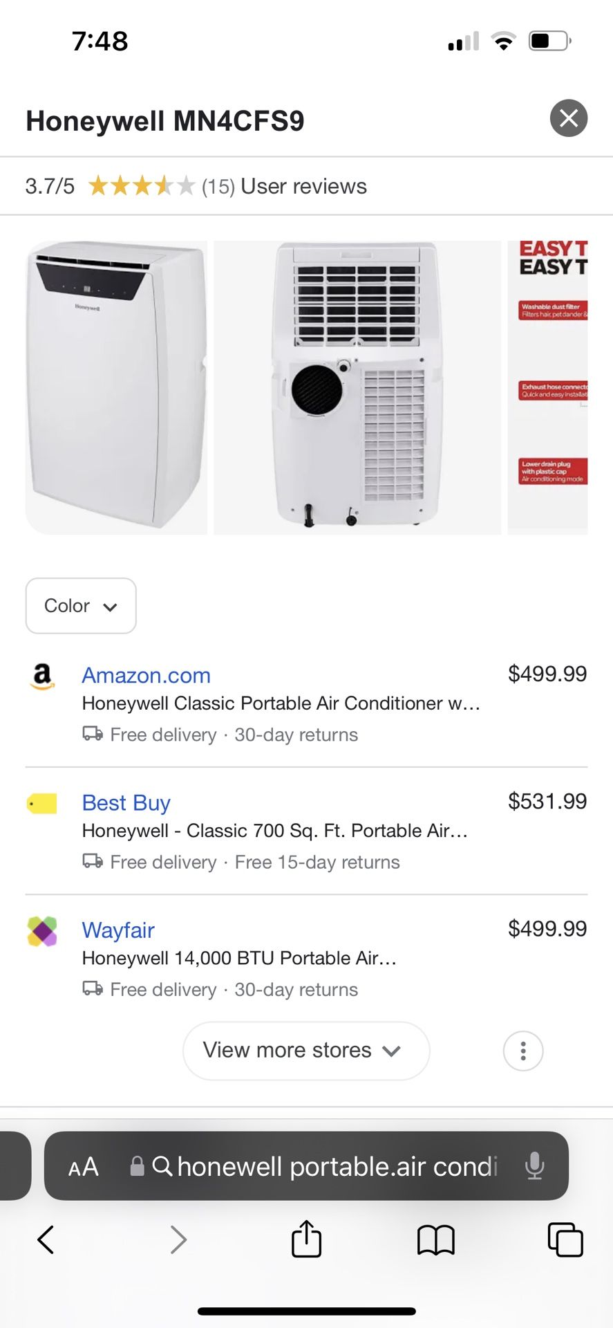Expand View more stores

(305, 1050)
